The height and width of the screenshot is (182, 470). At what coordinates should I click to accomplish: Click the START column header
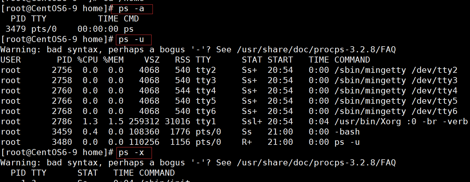click(x=280, y=60)
